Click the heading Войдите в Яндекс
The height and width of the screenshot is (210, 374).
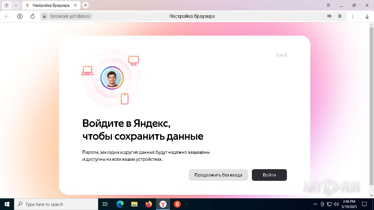click(126, 123)
